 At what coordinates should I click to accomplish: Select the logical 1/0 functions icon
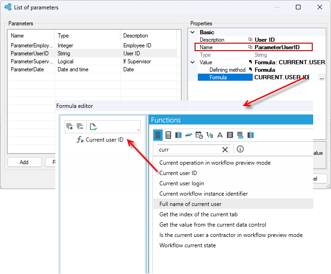coord(210,135)
